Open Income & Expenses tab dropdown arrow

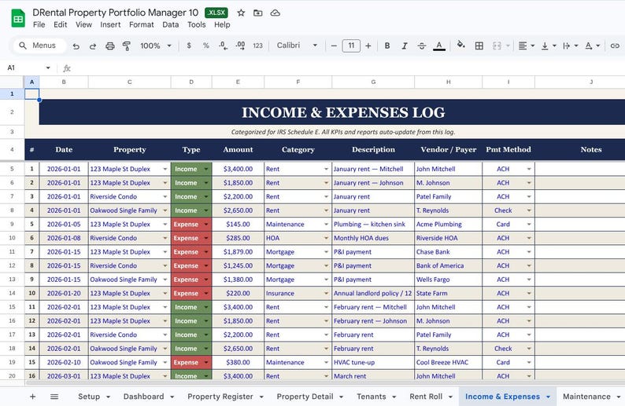548,397
